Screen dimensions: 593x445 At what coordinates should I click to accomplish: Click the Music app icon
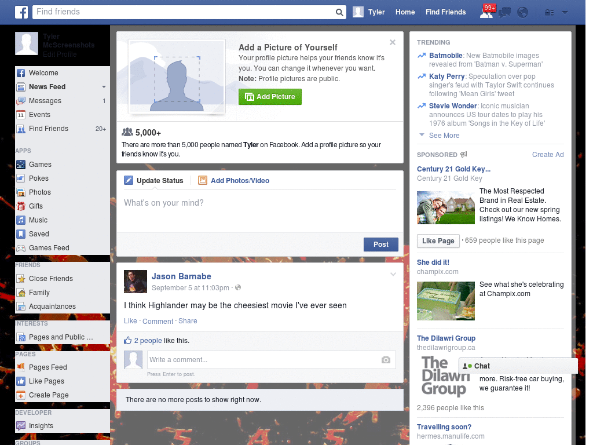pyautogui.click(x=21, y=220)
